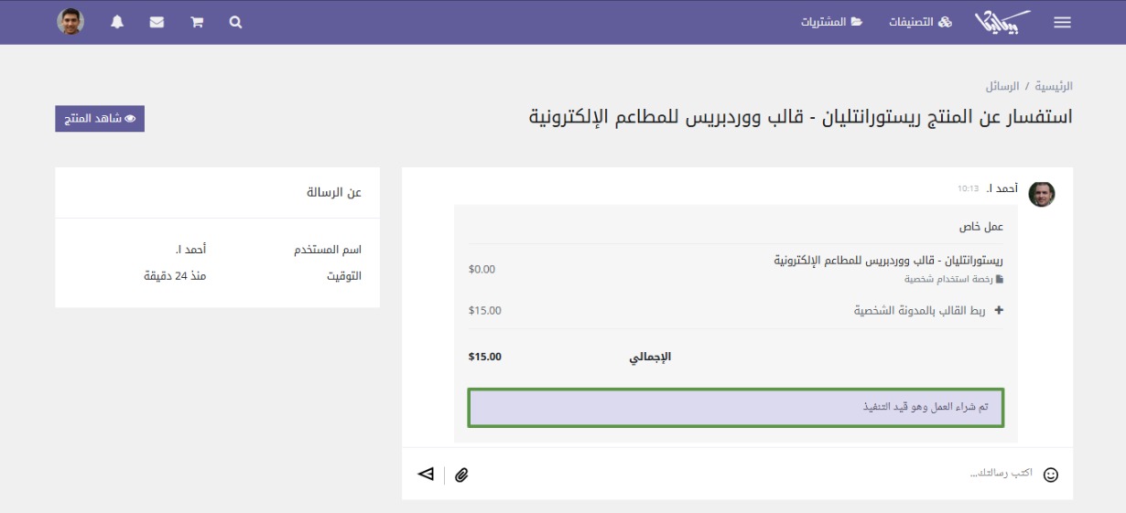This screenshot has width=1126, height=513.
Task: Open the hamburger menu icon
Action: [1062, 23]
